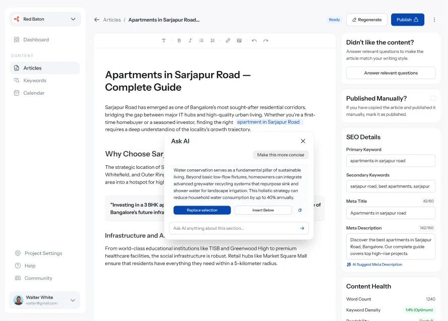Click the article title heading
Image resolution: width=448 pixels, height=321 pixels.
178,81
